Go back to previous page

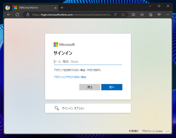coord(9,15)
